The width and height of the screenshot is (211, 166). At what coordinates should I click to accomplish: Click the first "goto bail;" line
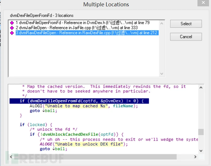(43, 111)
